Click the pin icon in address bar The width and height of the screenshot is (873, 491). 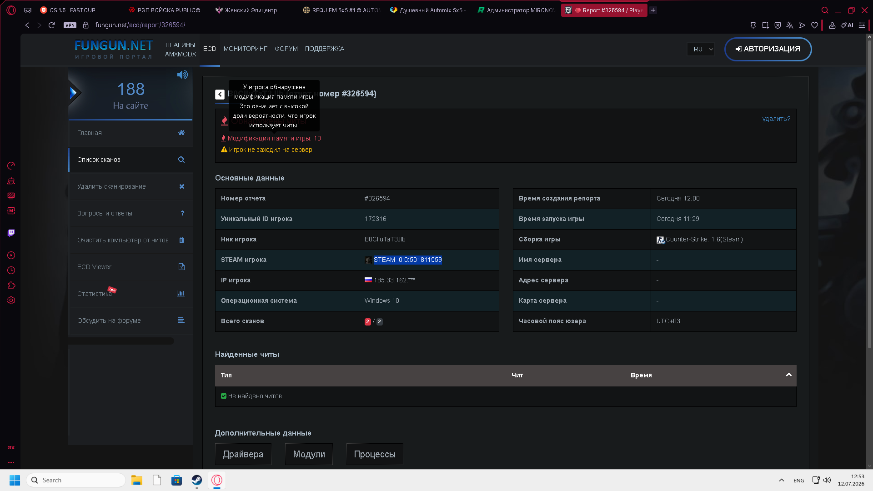(x=753, y=25)
